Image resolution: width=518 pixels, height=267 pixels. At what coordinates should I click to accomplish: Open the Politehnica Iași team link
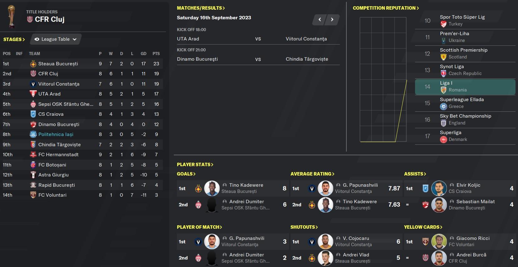pyautogui.click(x=56, y=134)
